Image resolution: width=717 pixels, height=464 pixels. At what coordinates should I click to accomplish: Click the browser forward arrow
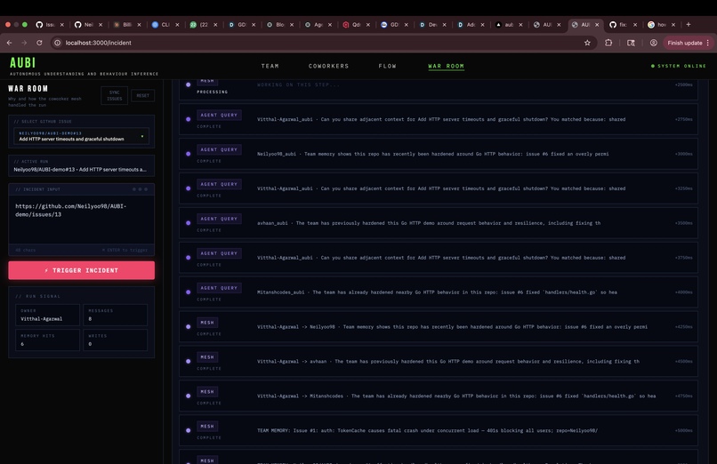point(24,43)
